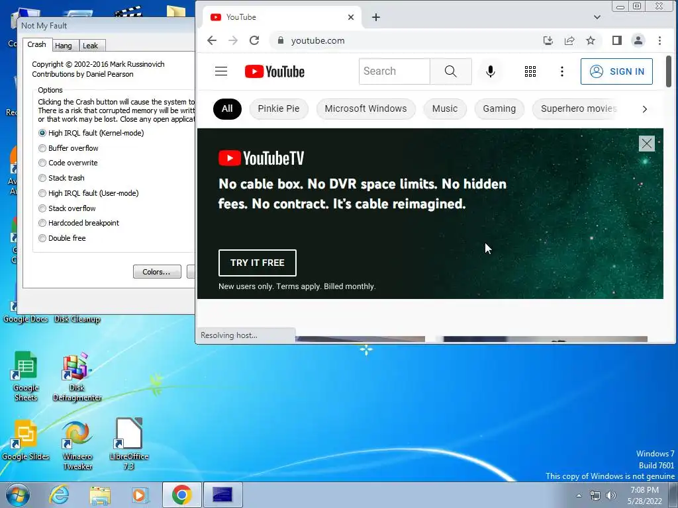Open the Chrome profile avatar
Viewport: 678px width, 508px height.
point(638,40)
